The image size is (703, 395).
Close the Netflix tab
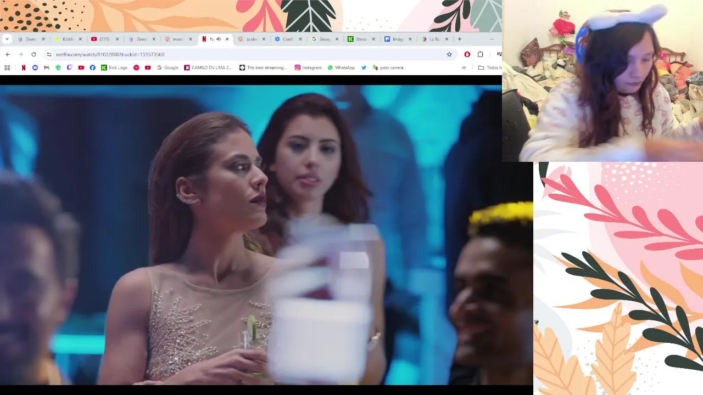(x=227, y=39)
